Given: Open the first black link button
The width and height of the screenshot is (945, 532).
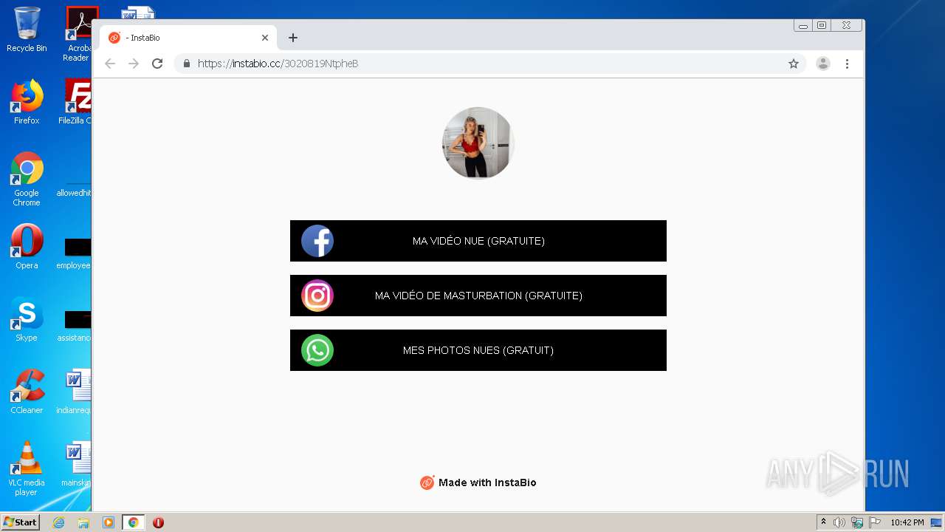Looking at the screenshot, I should [478, 241].
